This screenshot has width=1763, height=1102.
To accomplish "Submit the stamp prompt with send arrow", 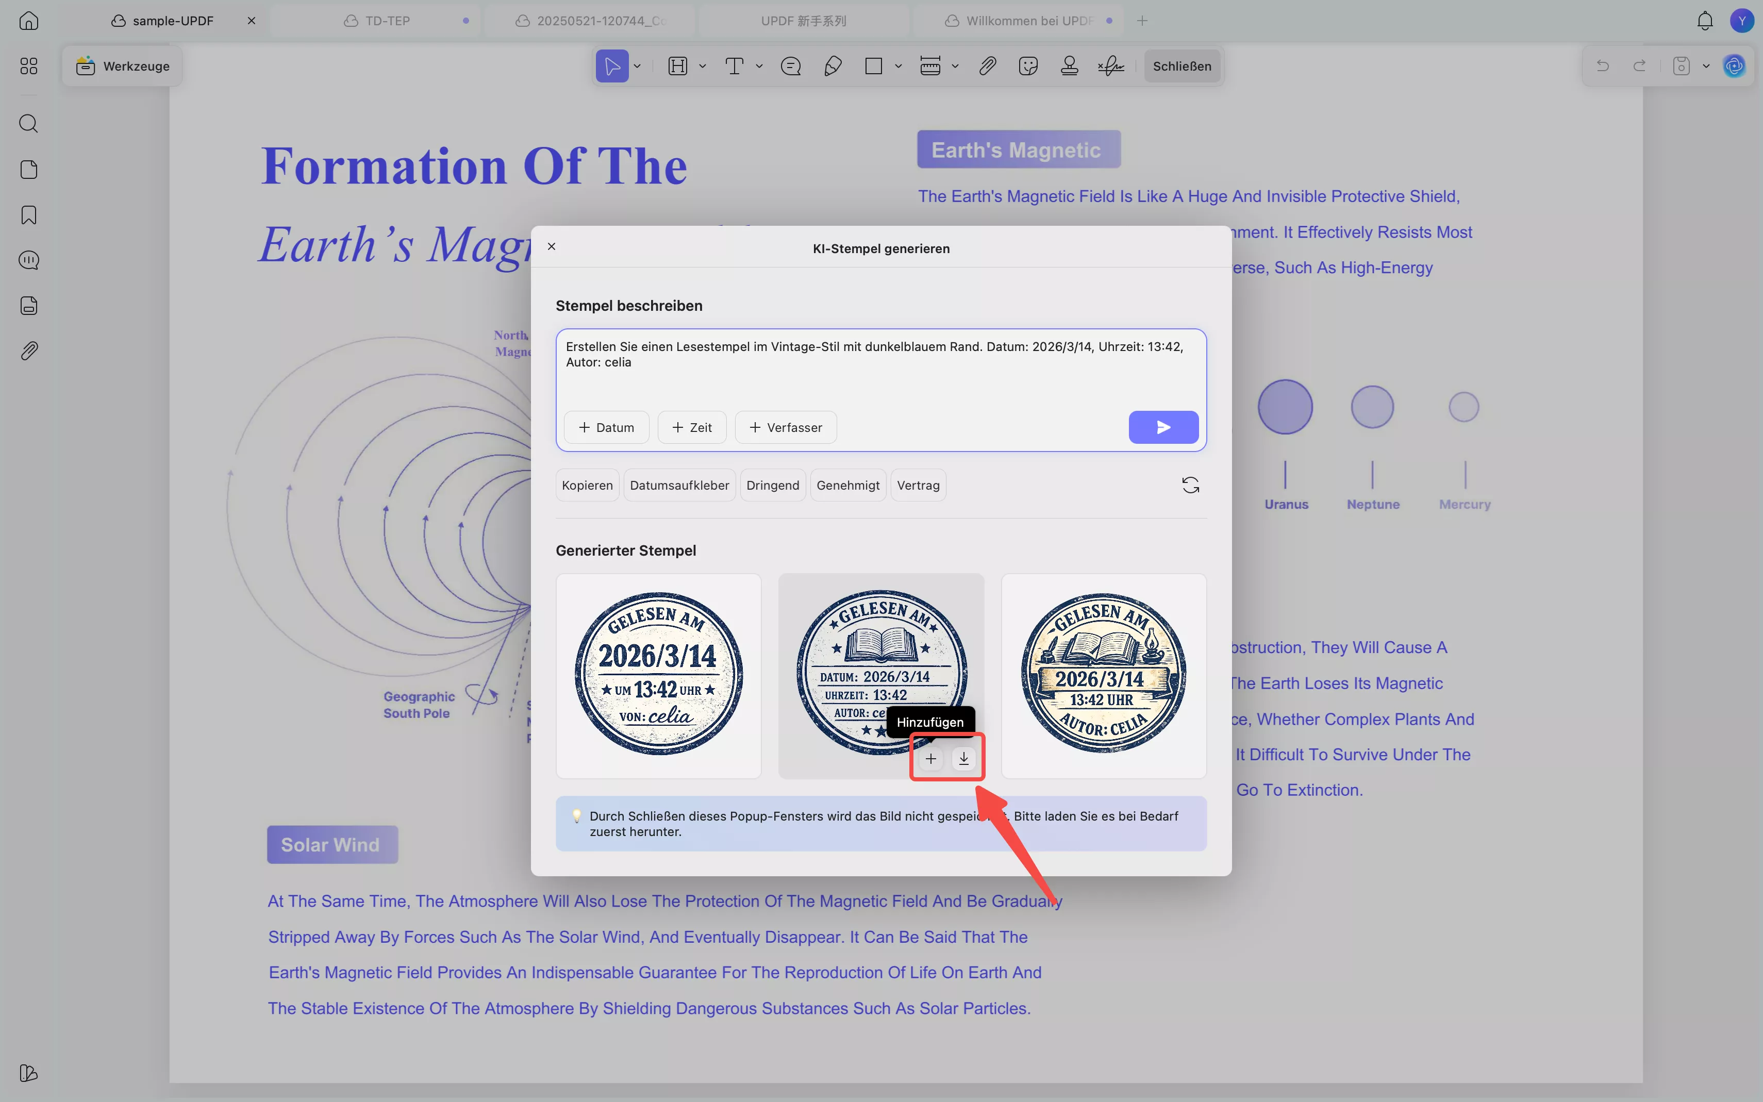I will (1163, 428).
